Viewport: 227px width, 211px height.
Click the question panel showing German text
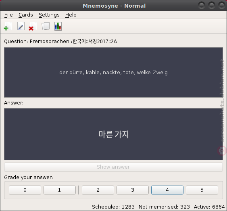coord(113,72)
